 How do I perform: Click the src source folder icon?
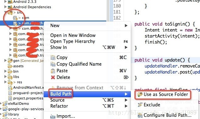[10, 13]
